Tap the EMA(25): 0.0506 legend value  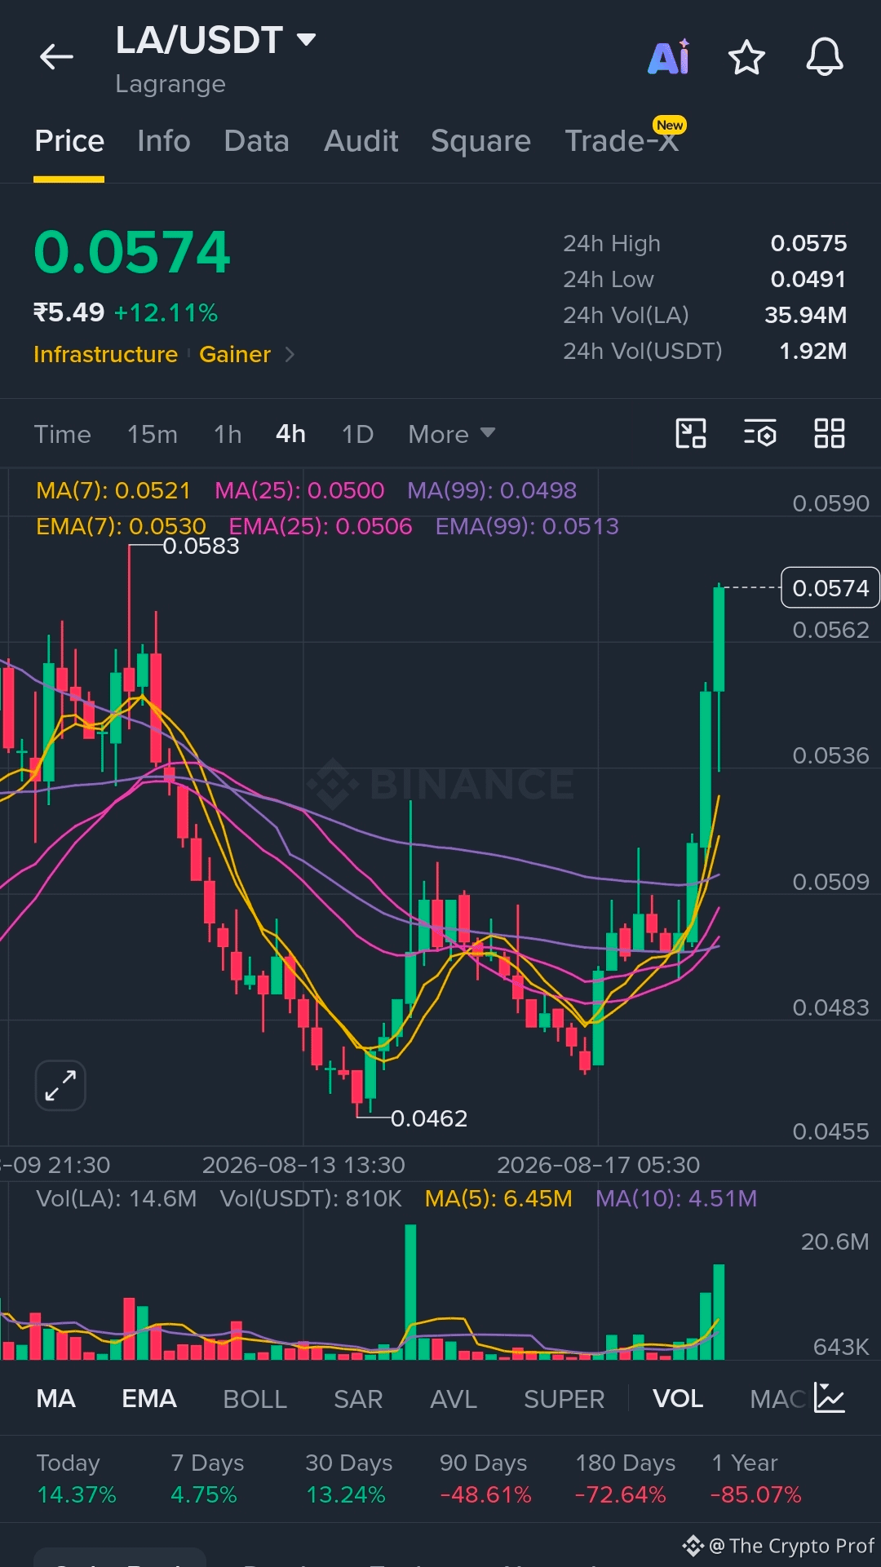click(321, 526)
